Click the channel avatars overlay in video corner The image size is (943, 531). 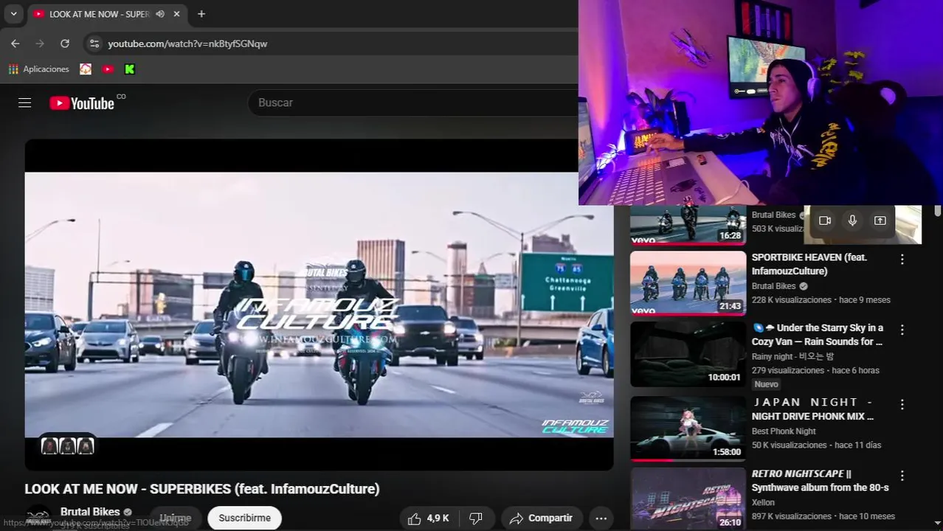[x=67, y=445]
